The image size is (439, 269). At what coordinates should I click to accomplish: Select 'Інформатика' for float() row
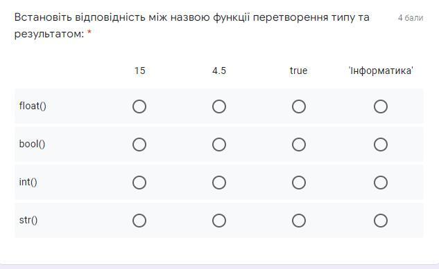pos(381,106)
